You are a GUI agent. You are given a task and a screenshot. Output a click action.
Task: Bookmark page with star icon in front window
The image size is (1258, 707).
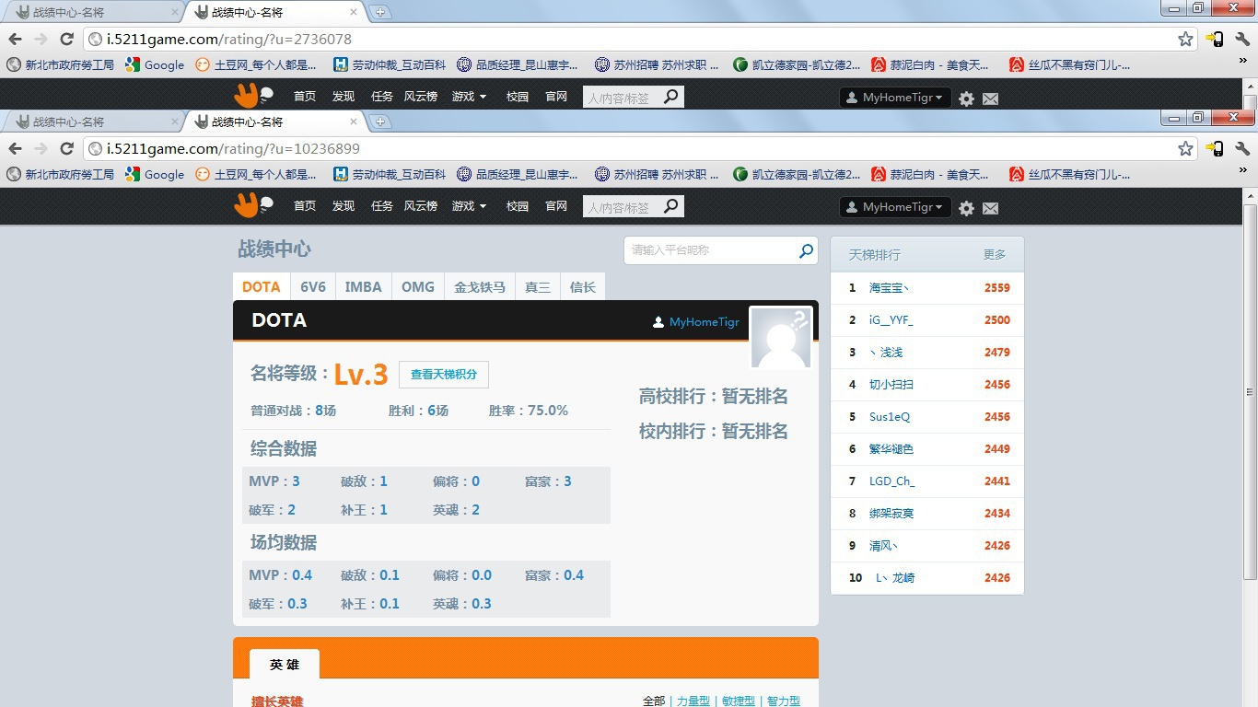[1185, 148]
